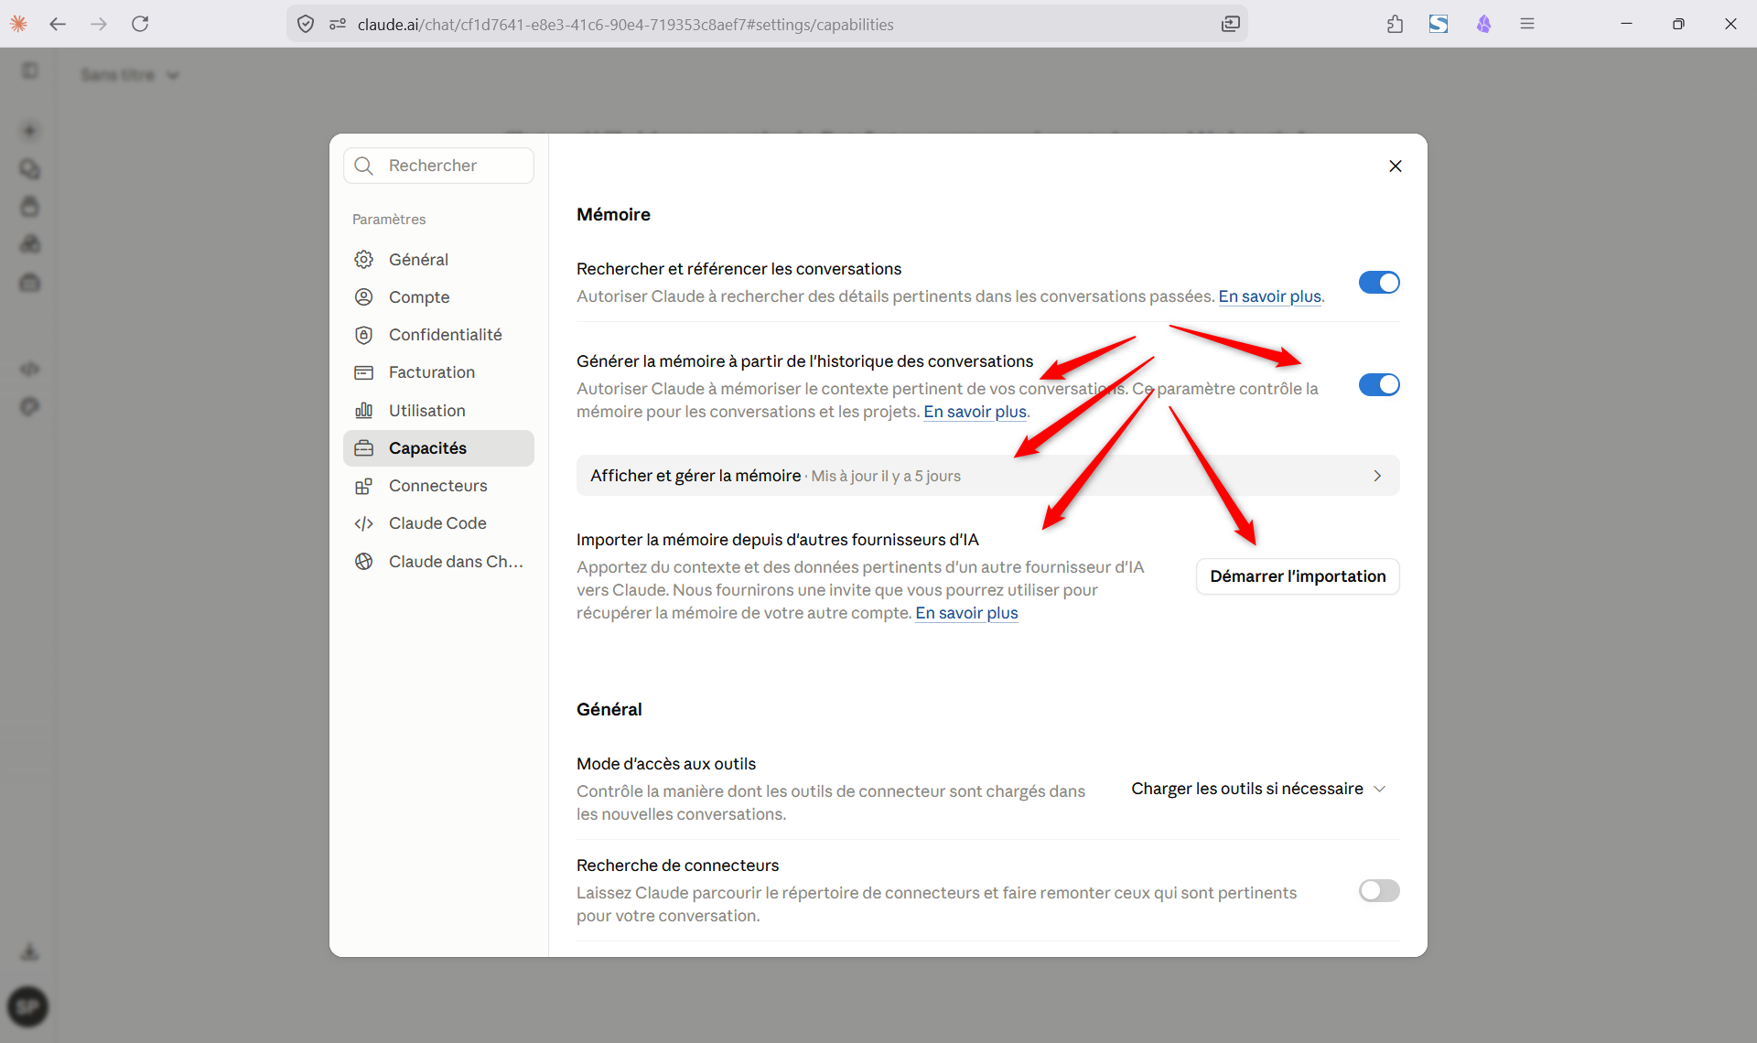Enable the Recherche de connecteurs switch

1378,890
